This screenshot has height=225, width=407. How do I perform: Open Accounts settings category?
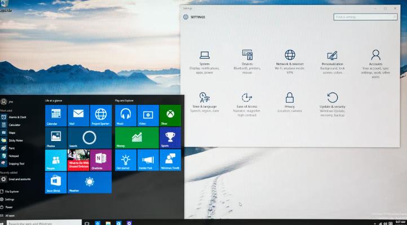point(375,64)
